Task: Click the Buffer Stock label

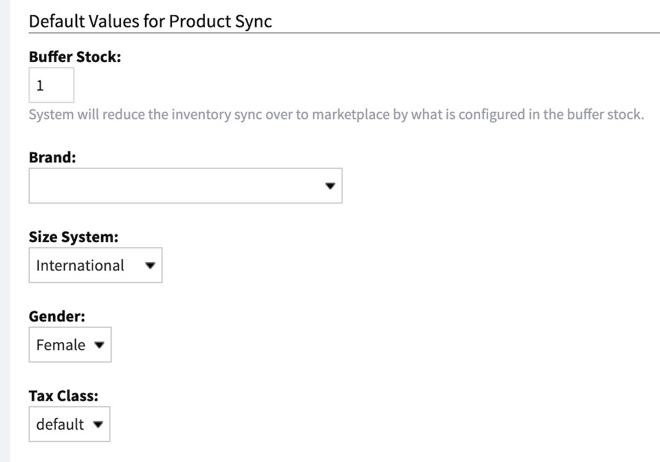Action: coord(75,57)
